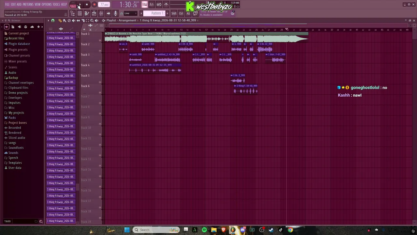Mute Track 2 using its dot

100,51
